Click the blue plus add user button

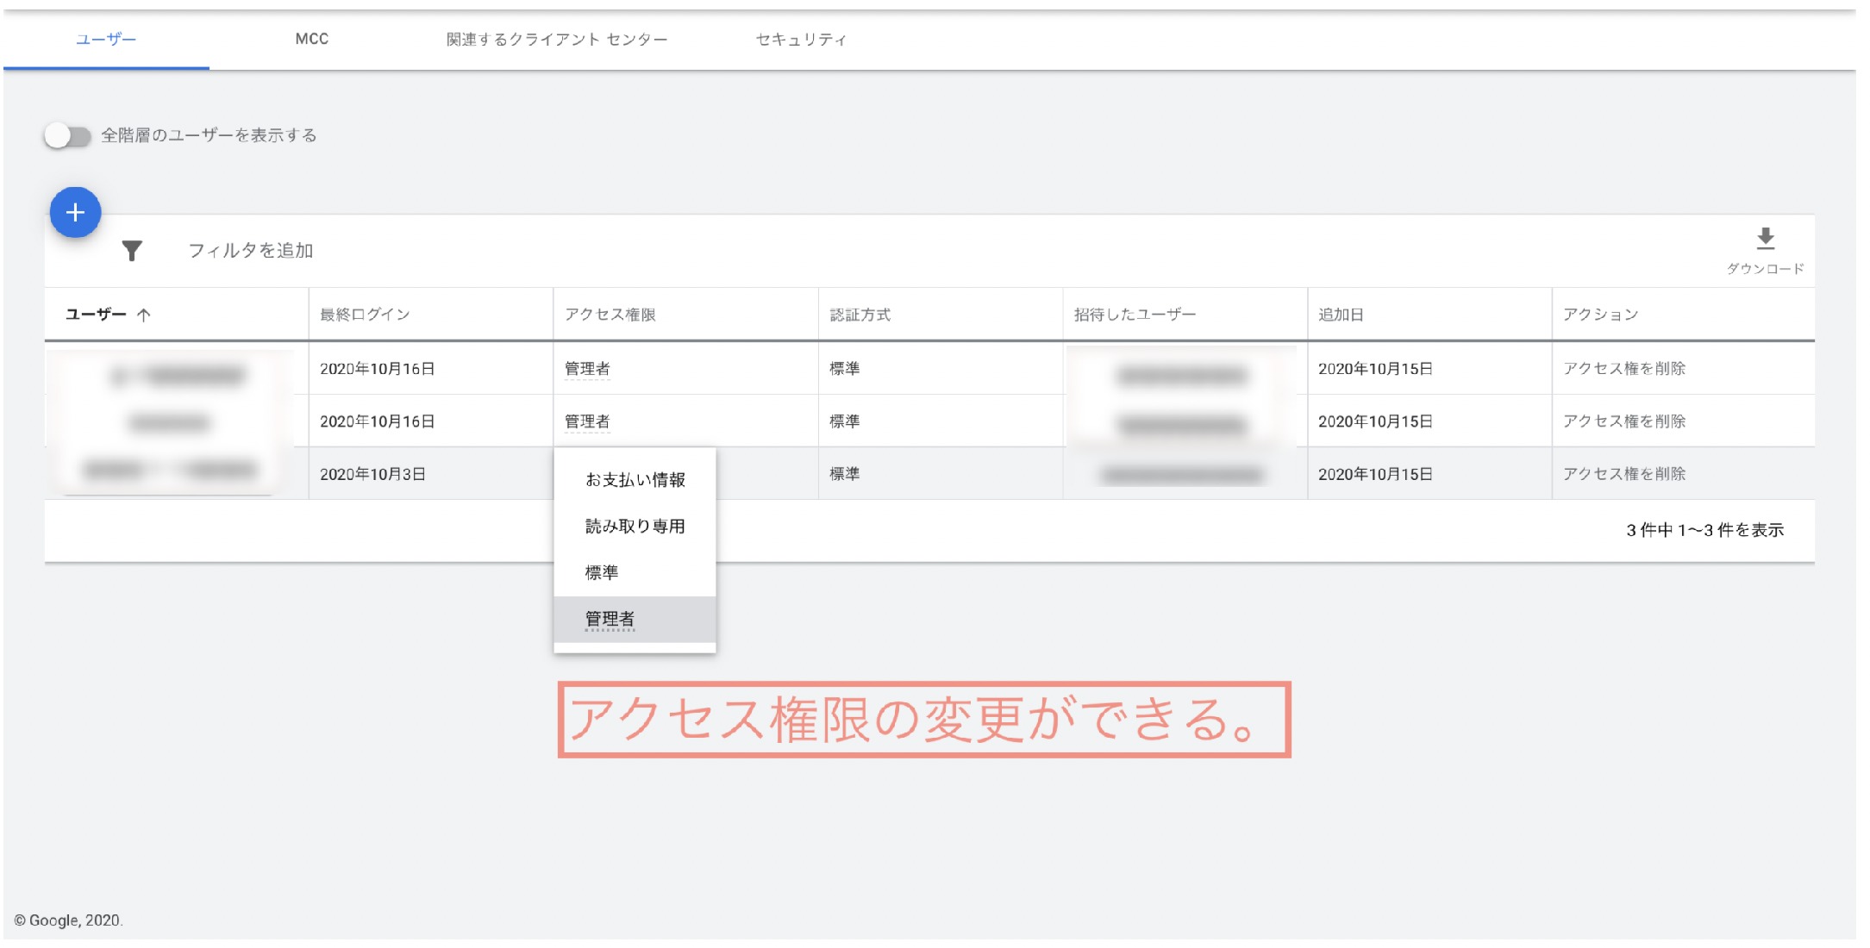[x=75, y=213]
